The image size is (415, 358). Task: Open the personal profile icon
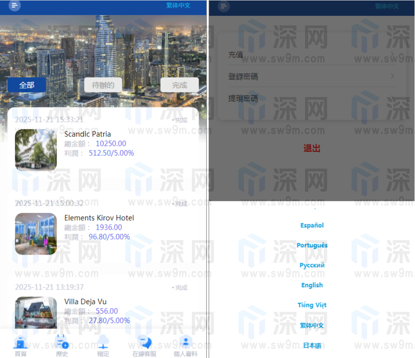click(x=186, y=343)
